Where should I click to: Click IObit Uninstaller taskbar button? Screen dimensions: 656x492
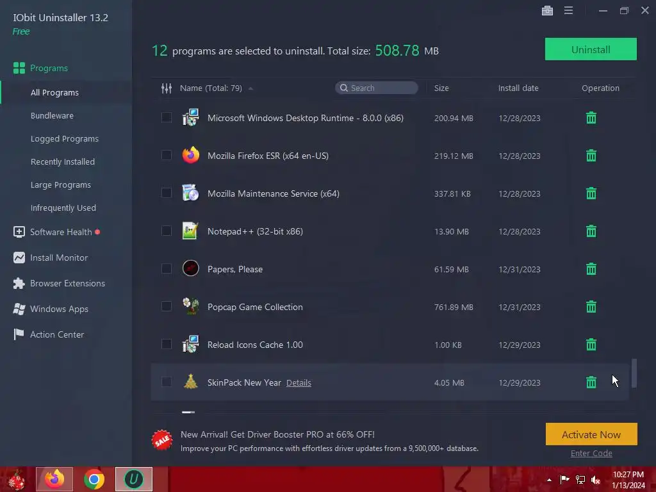(x=134, y=479)
